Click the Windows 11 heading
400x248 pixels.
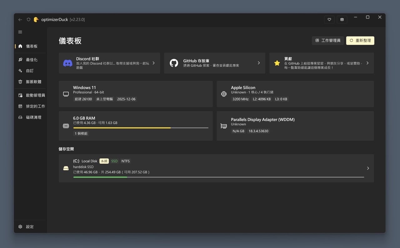pos(84,88)
